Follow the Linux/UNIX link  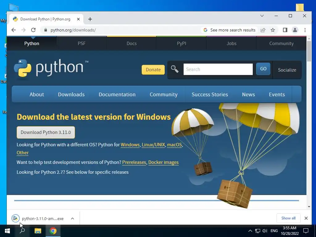tap(153, 145)
